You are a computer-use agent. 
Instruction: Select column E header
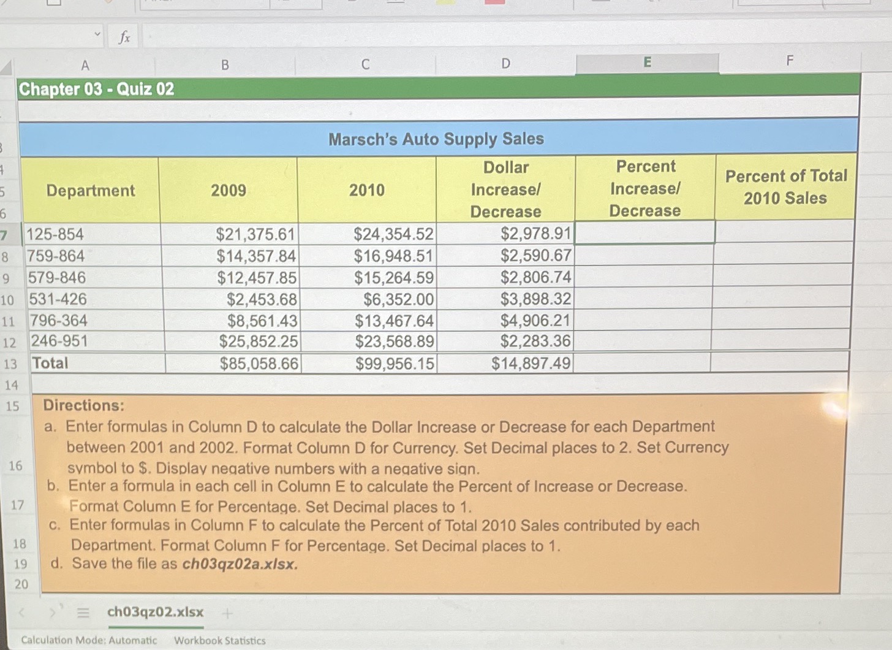647,62
